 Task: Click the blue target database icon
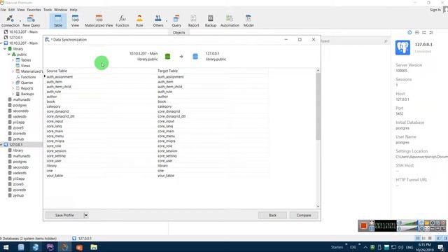[195, 57]
